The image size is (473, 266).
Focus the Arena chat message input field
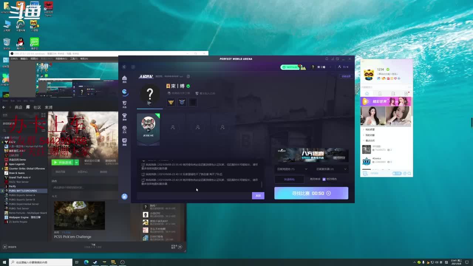click(x=194, y=195)
